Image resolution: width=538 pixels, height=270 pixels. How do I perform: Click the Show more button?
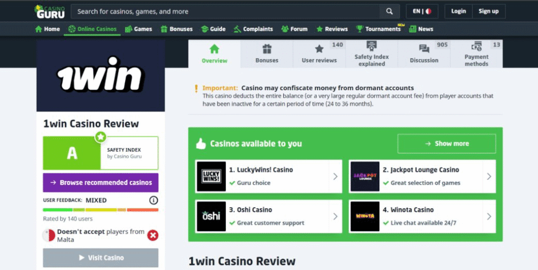click(447, 144)
